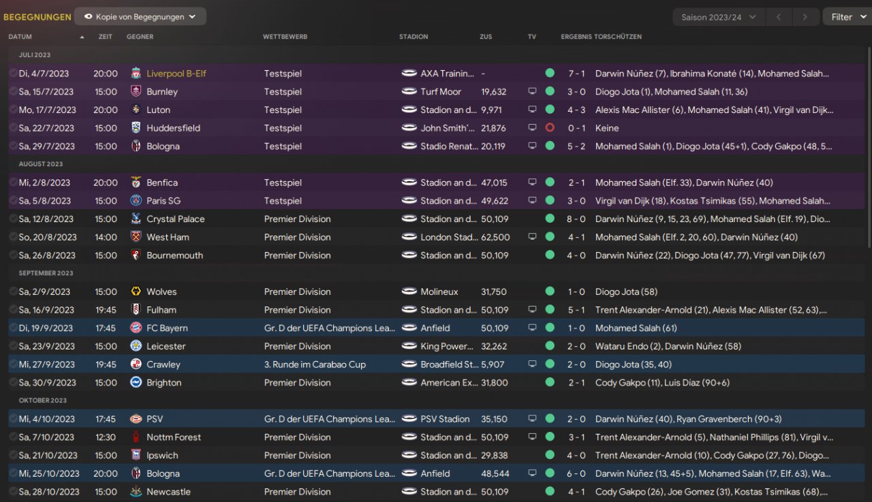Sort fixtures by the Zeit column header

[105, 37]
